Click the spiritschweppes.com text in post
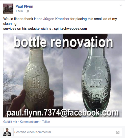This screenshot has height=138, width=125. (70, 28)
